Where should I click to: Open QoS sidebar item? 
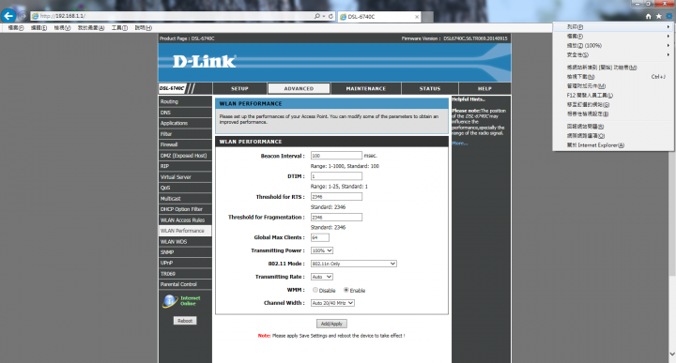[x=185, y=188]
